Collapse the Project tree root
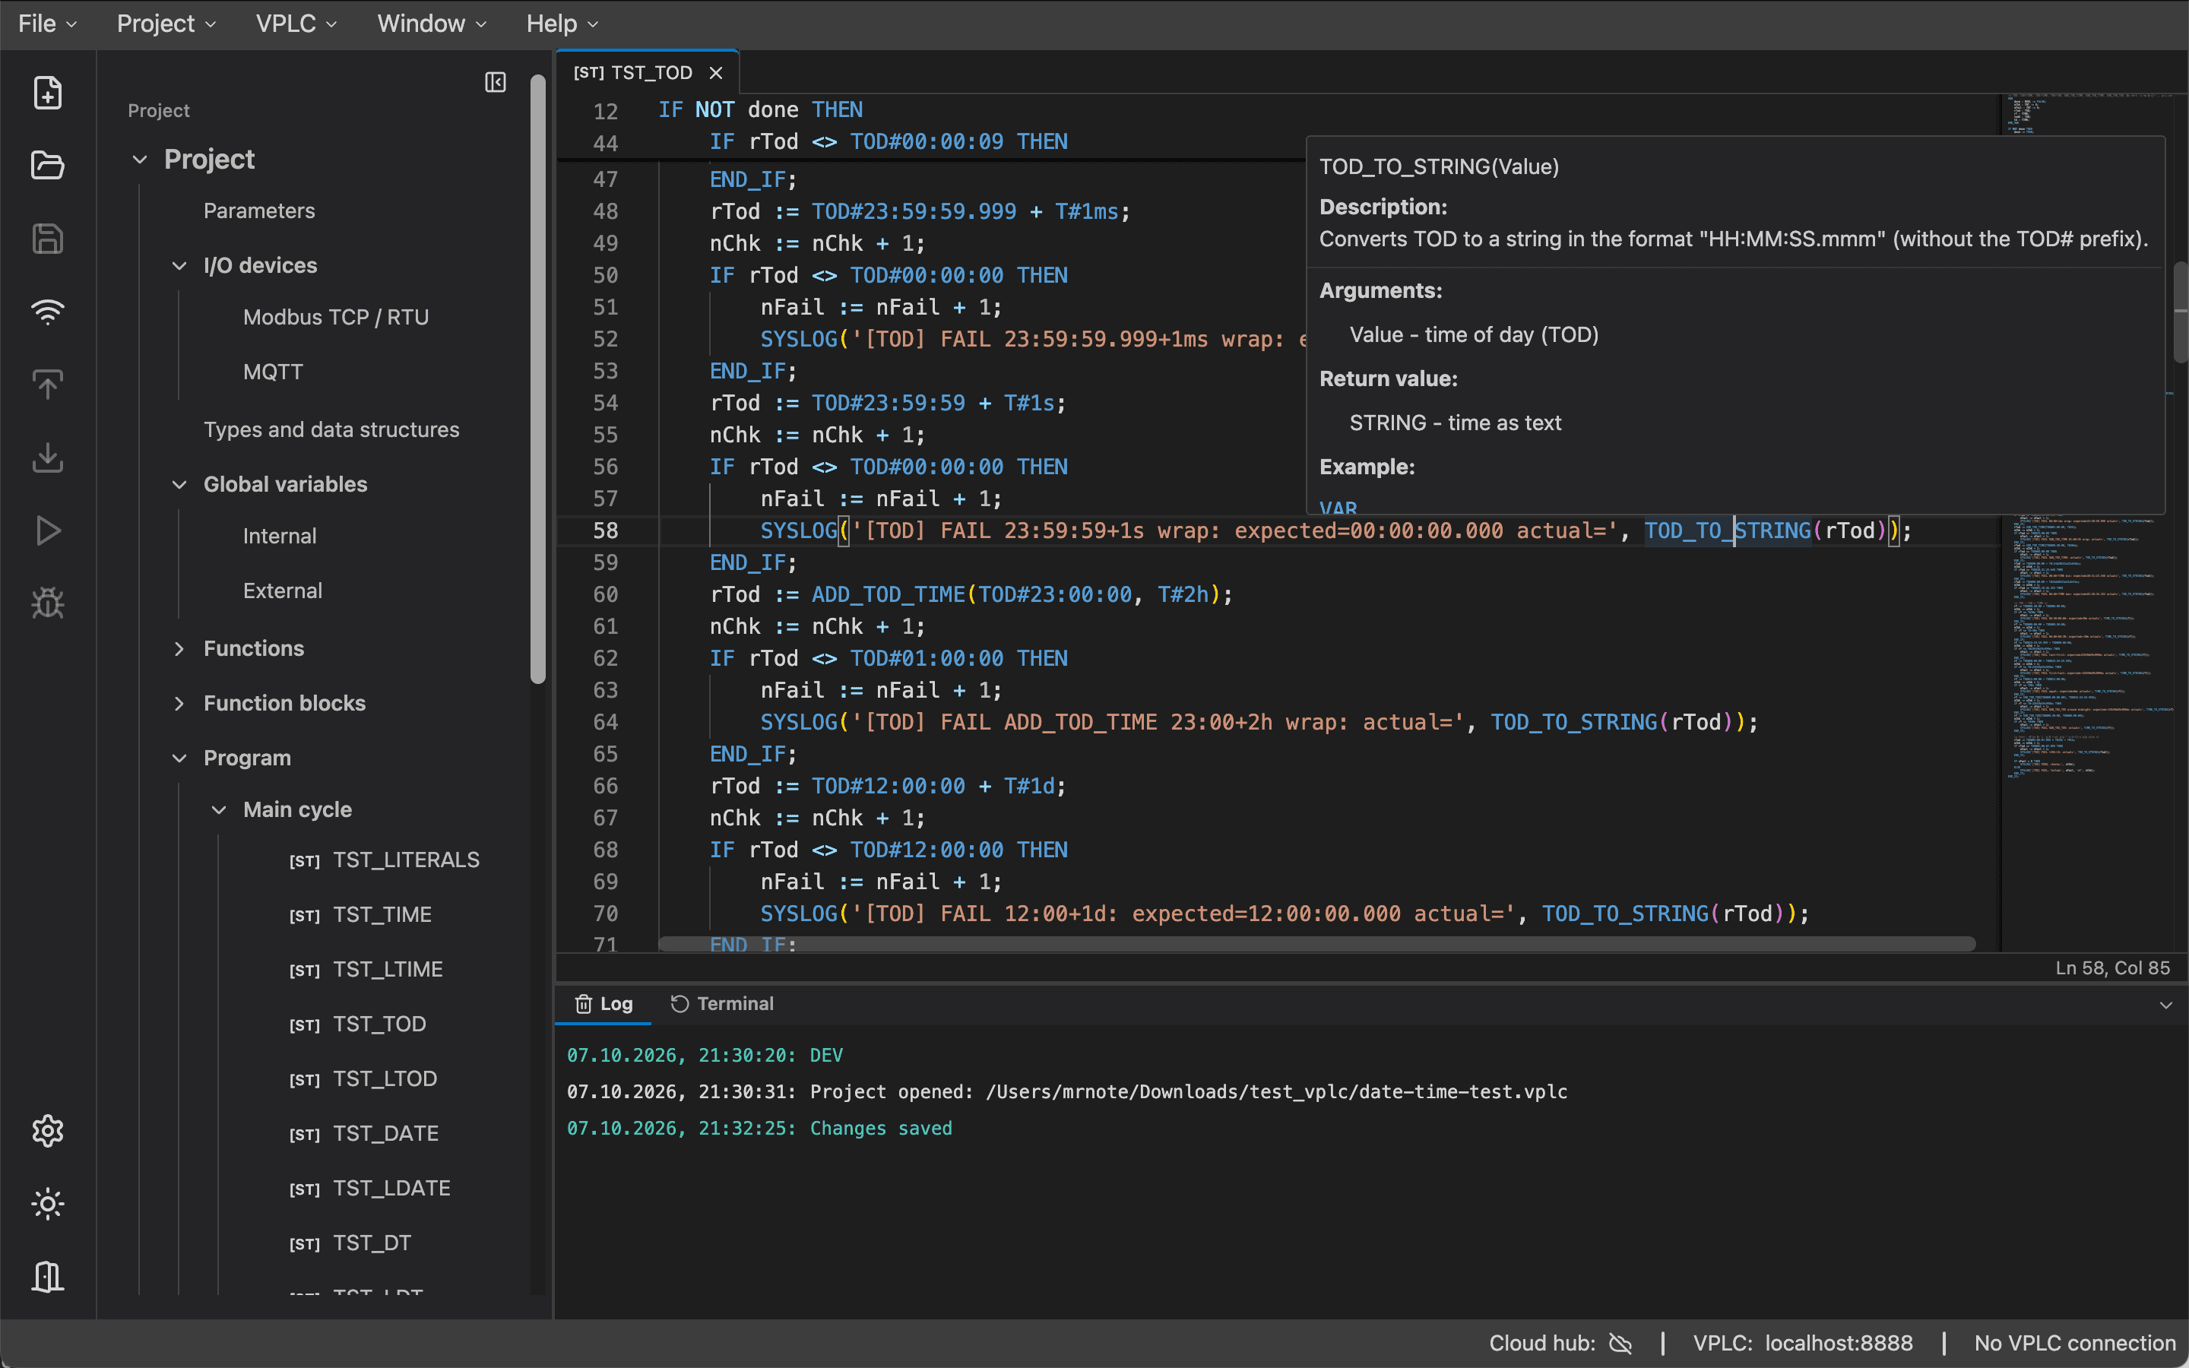The height and width of the screenshot is (1368, 2189). pos(139,160)
